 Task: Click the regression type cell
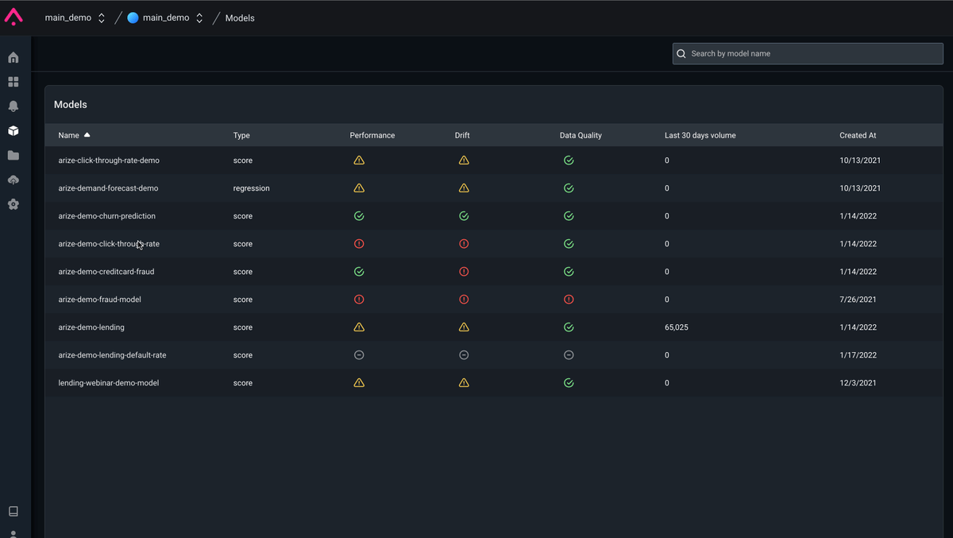pyautogui.click(x=251, y=188)
